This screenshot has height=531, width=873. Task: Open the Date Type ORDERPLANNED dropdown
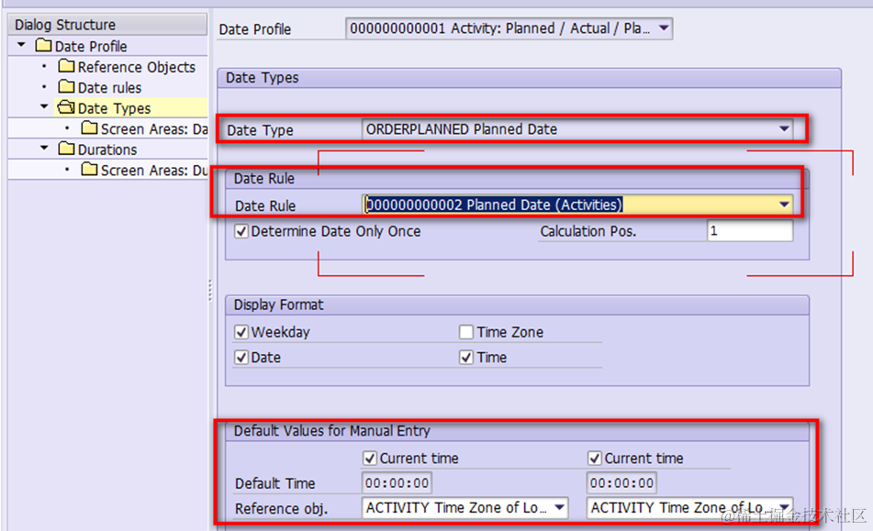click(x=784, y=129)
